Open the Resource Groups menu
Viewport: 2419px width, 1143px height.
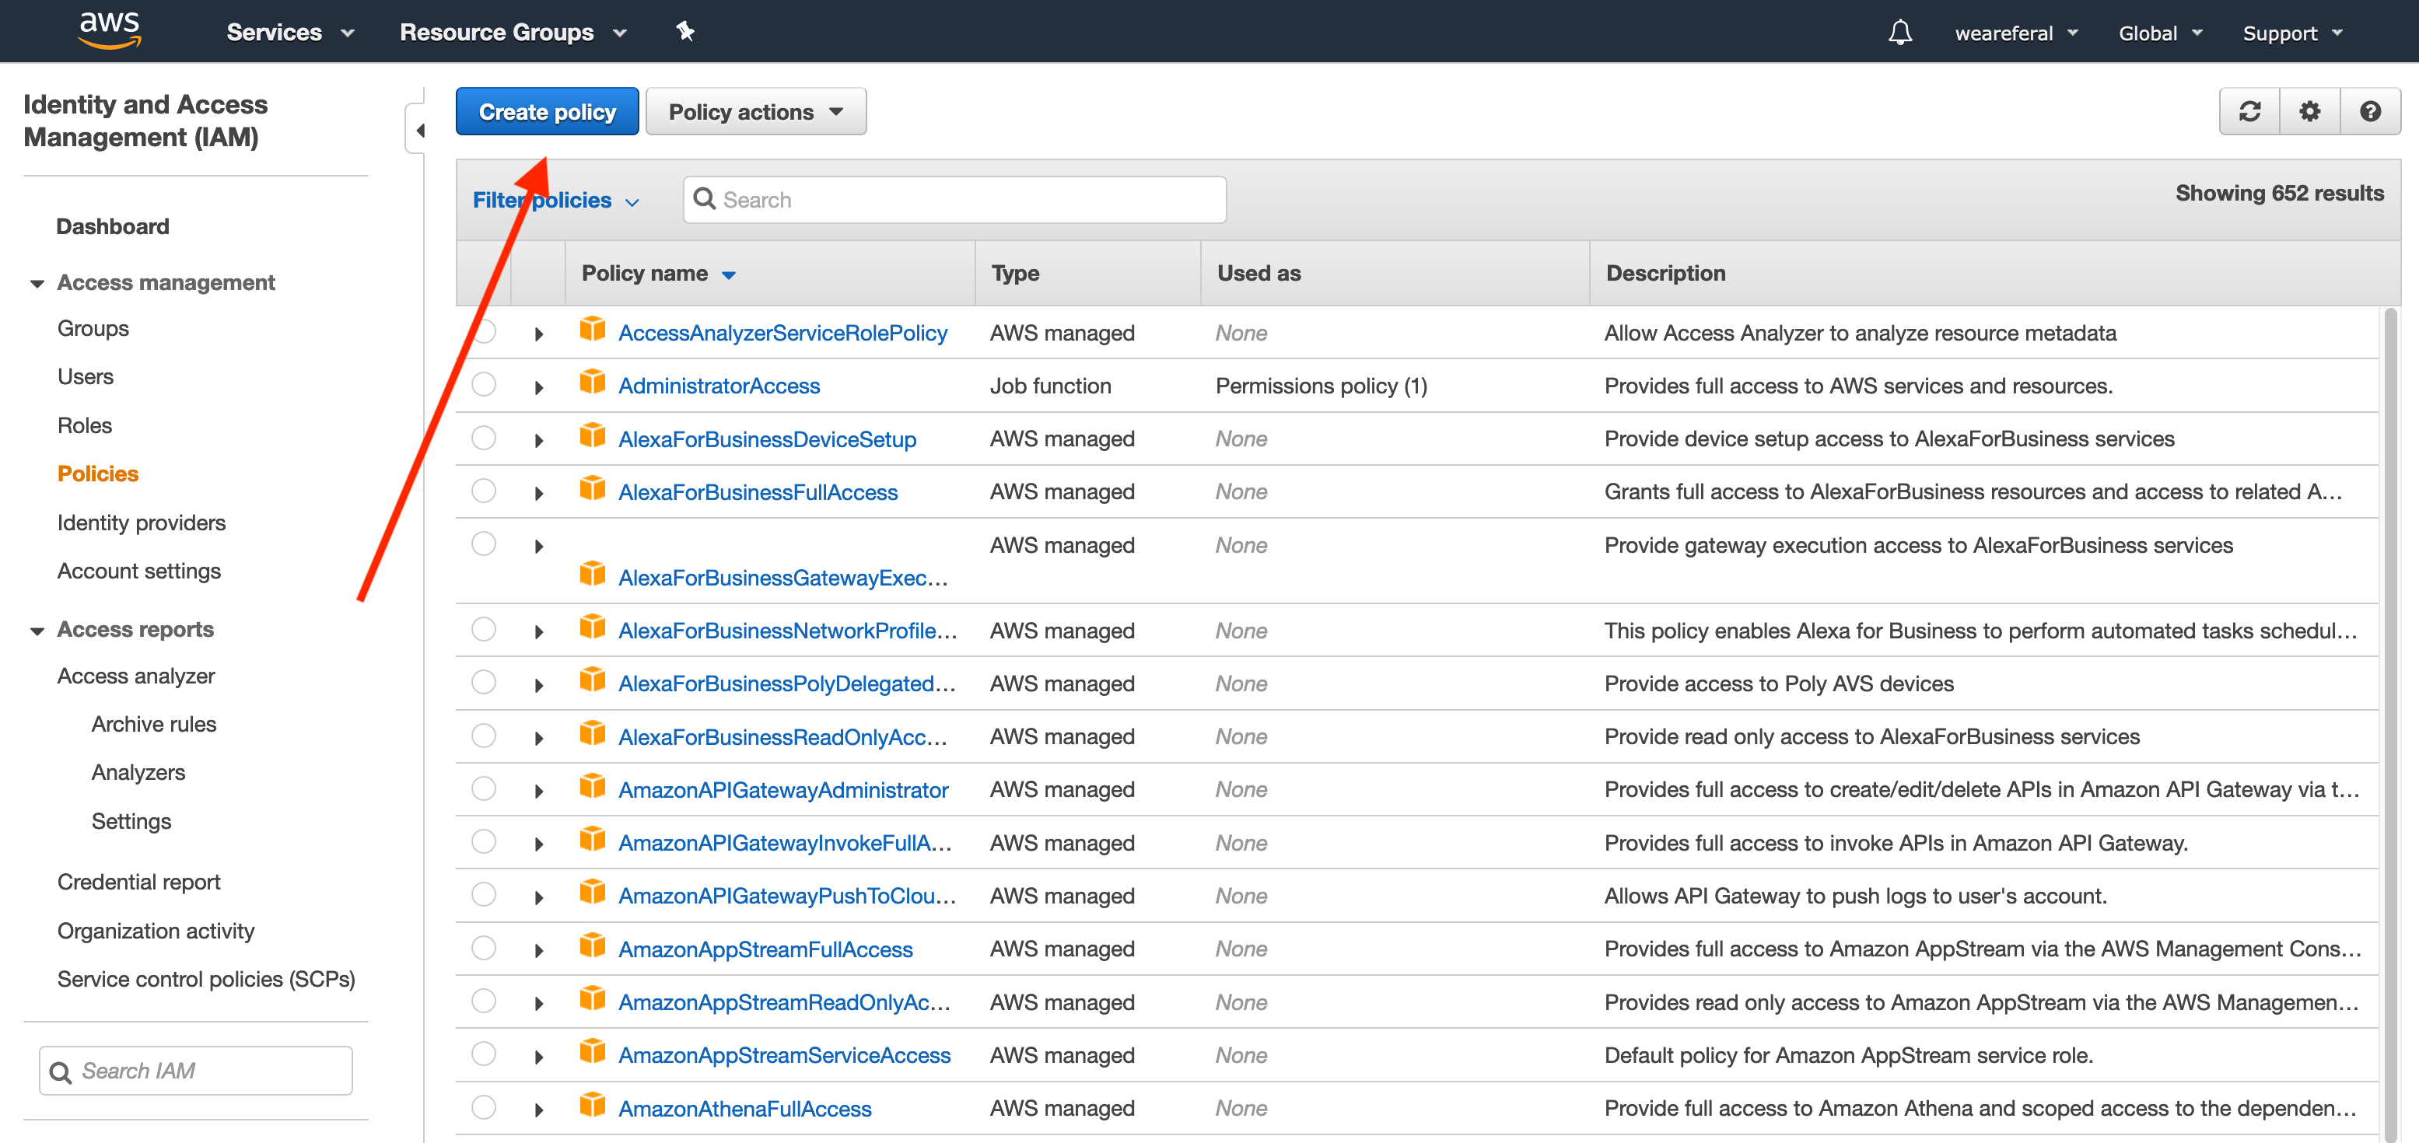[x=513, y=33]
